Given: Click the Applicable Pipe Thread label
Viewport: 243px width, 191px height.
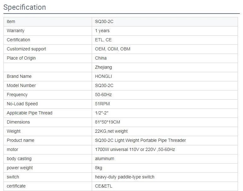Looking at the screenshot, I should [29, 113].
